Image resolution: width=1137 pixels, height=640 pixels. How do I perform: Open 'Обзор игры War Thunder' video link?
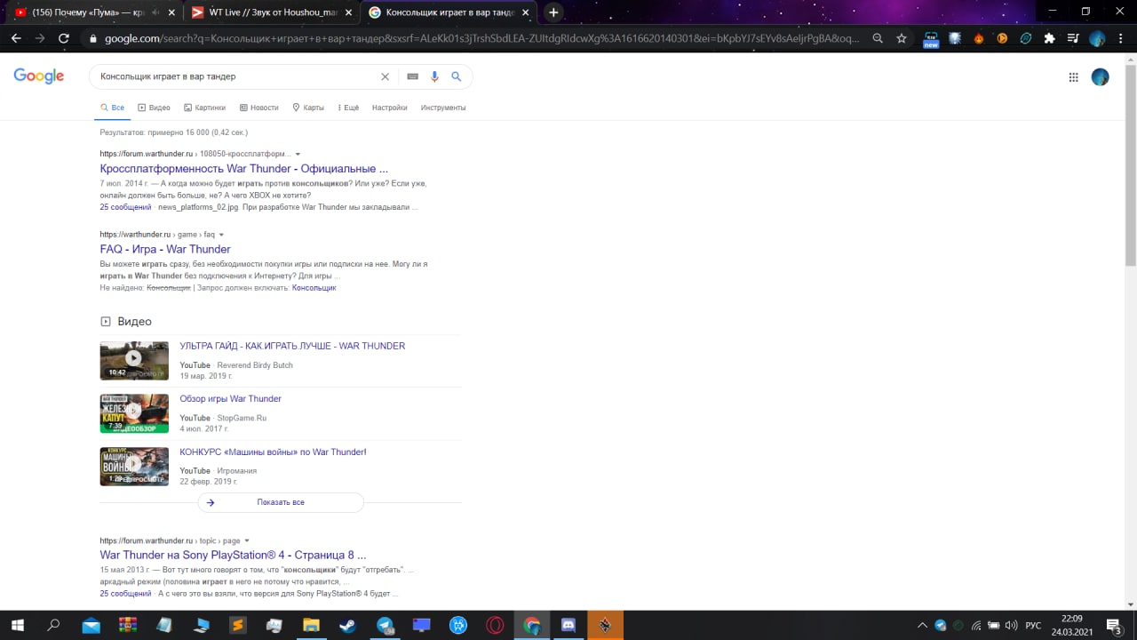pyautogui.click(x=230, y=398)
